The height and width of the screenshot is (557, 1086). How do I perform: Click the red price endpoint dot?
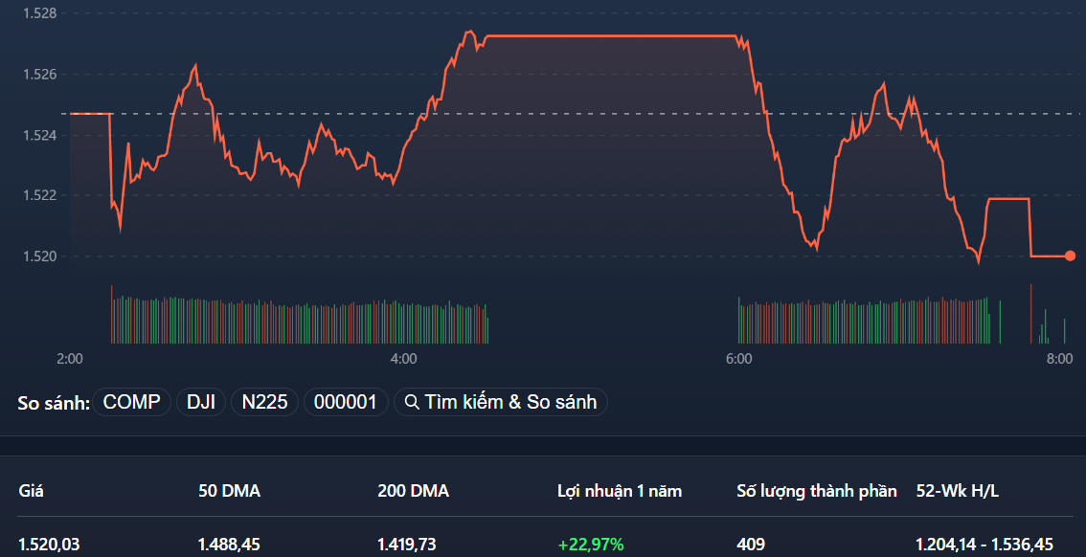(x=1069, y=256)
